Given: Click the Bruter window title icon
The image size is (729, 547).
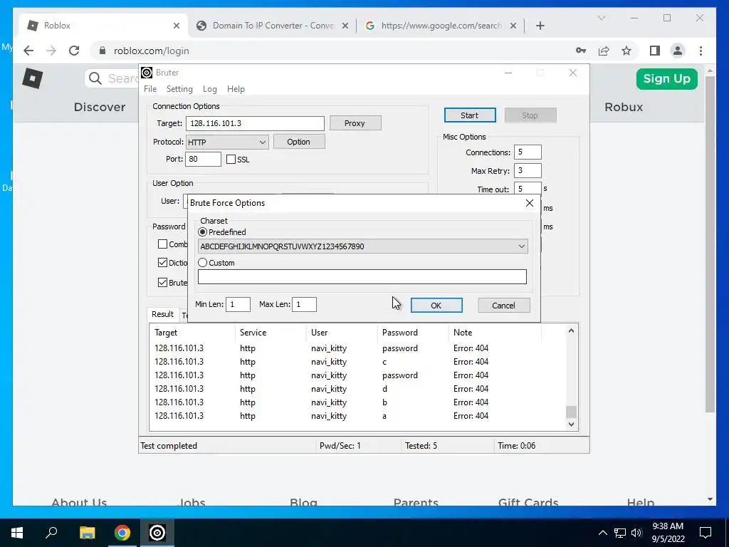Looking at the screenshot, I should [147, 73].
